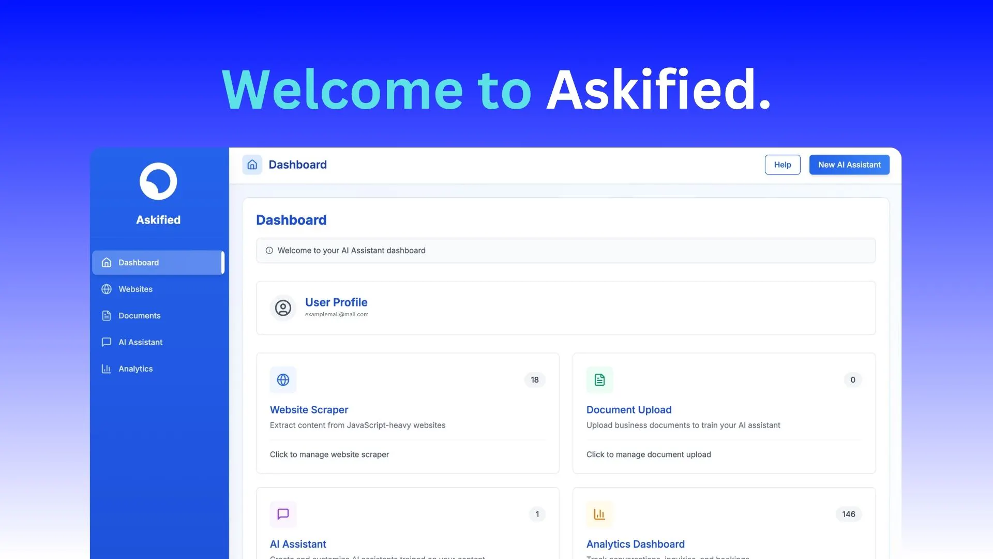993x559 pixels.
Task: Open Analytics in the sidebar menu
Action: coord(158,369)
